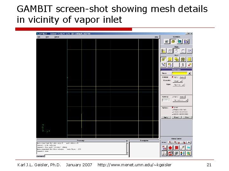Click the Fit to Window icon
The height and width of the screenshot is (171, 229).
coord(164,148)
